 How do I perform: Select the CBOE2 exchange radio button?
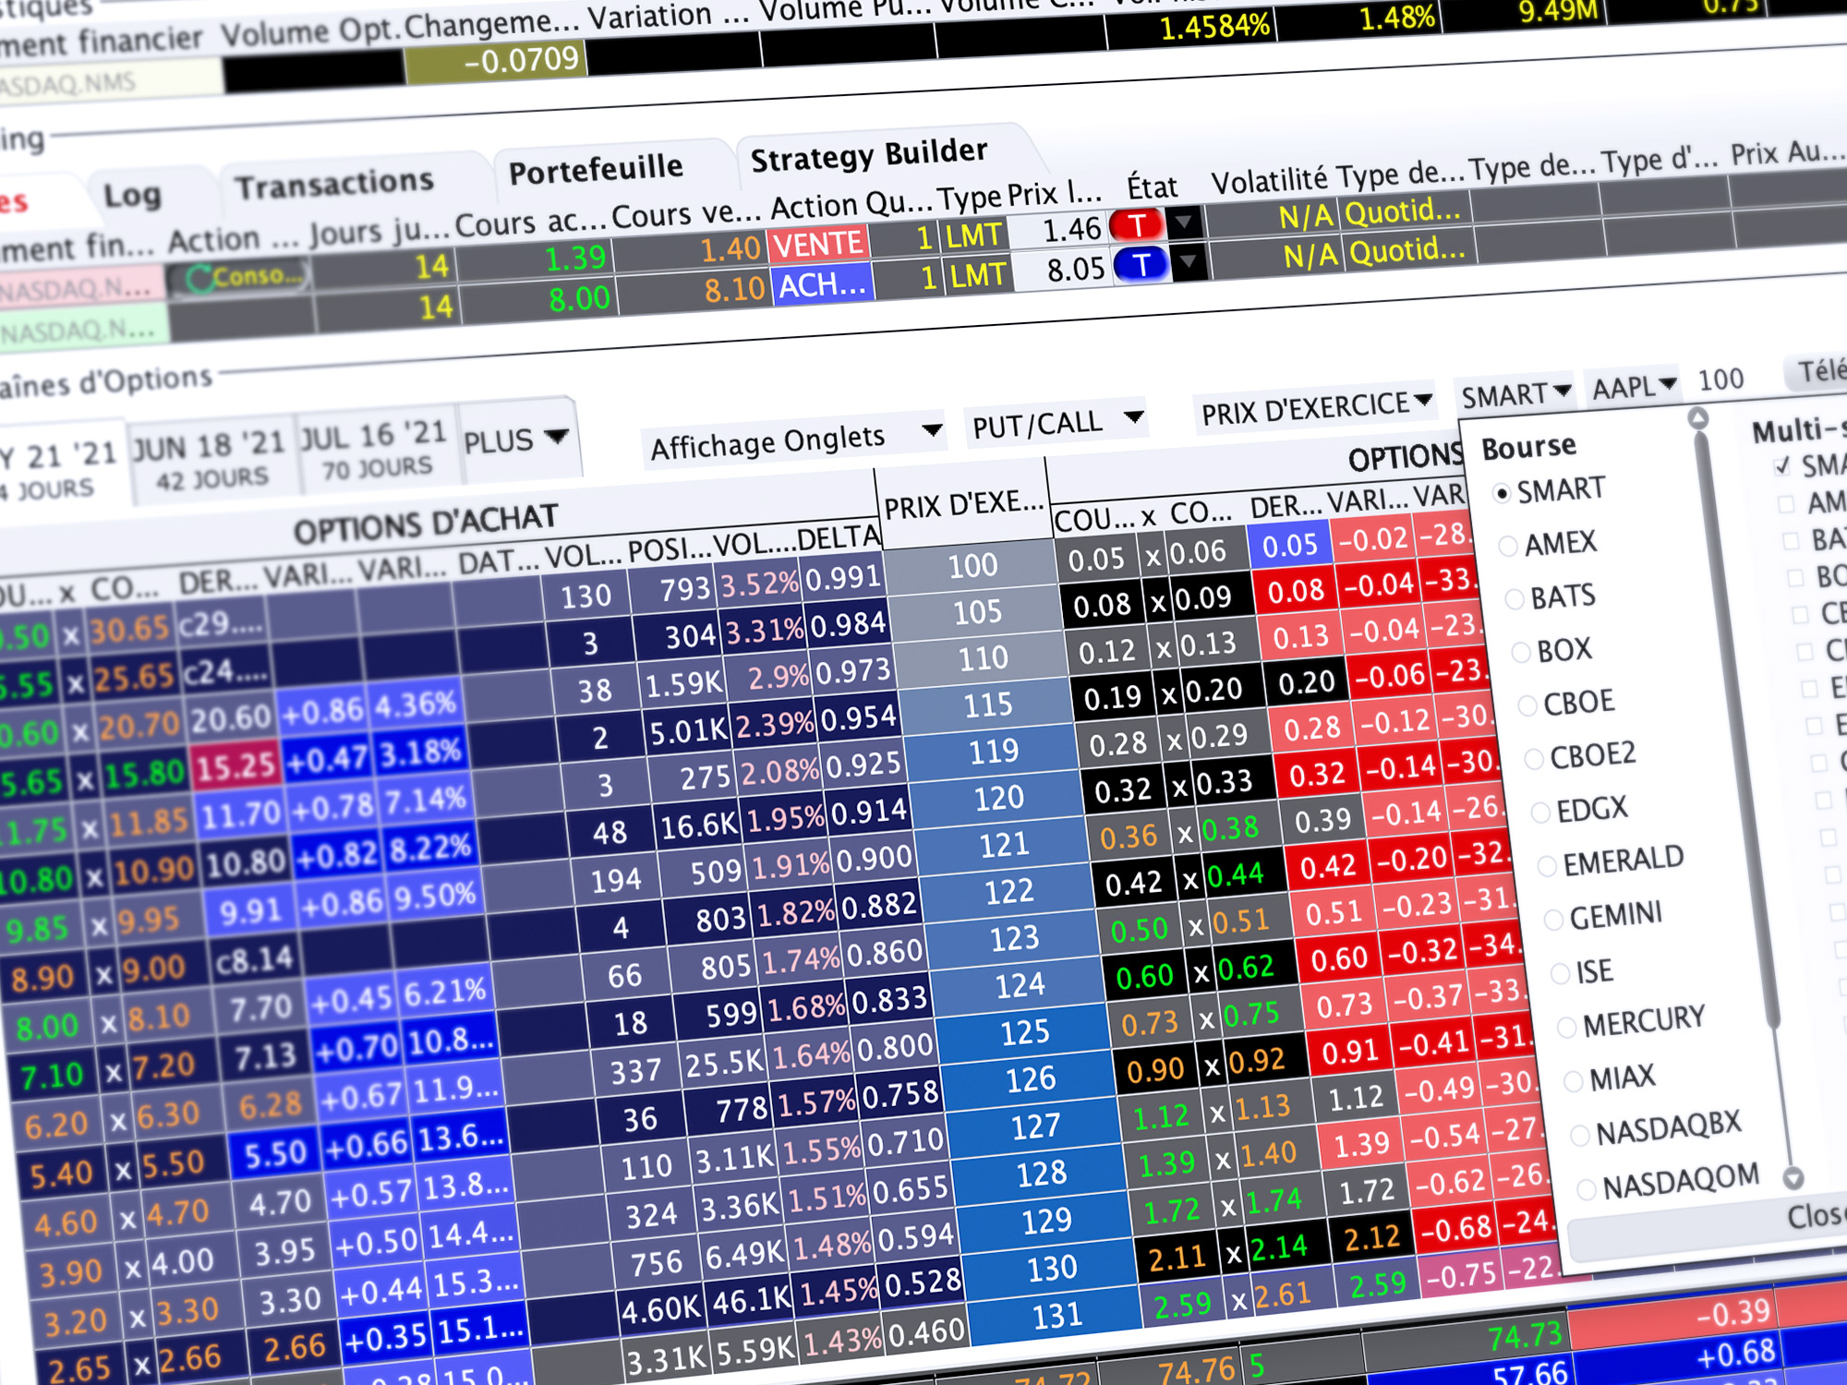coord(1534,759)
